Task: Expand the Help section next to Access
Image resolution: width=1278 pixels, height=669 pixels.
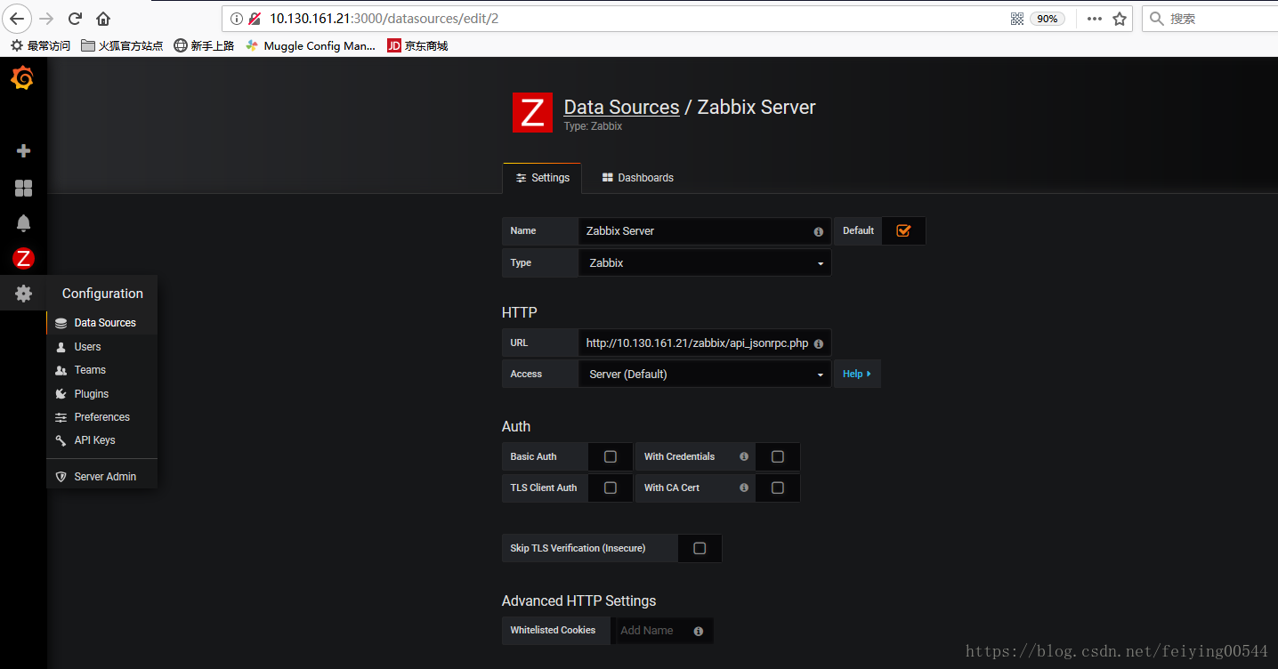Action: pyautogui.click(x=857, y=374)
